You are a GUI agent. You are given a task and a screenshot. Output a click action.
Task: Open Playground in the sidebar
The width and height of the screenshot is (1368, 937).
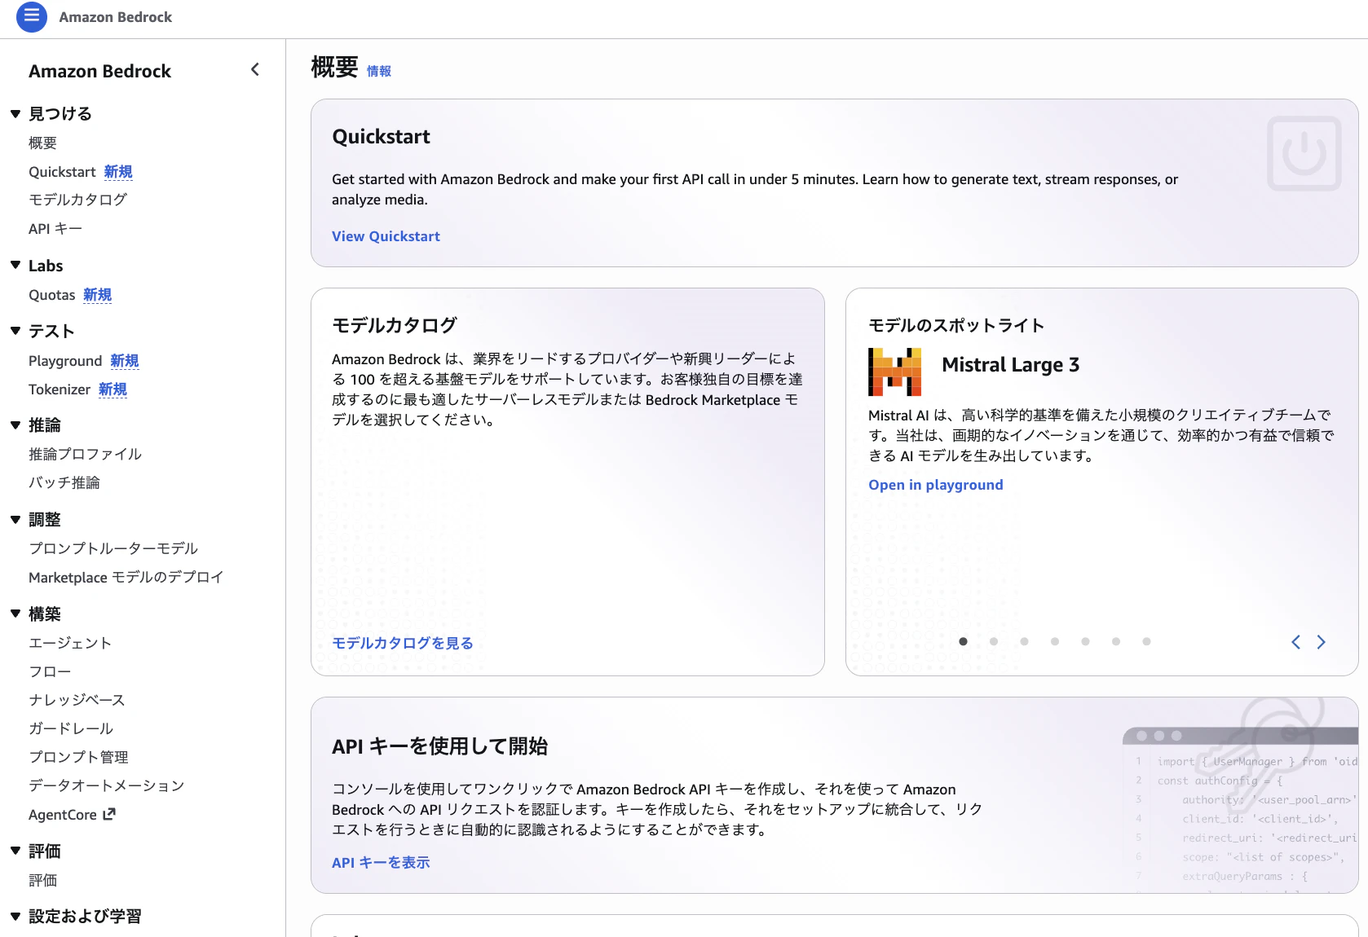pos(65,361)
